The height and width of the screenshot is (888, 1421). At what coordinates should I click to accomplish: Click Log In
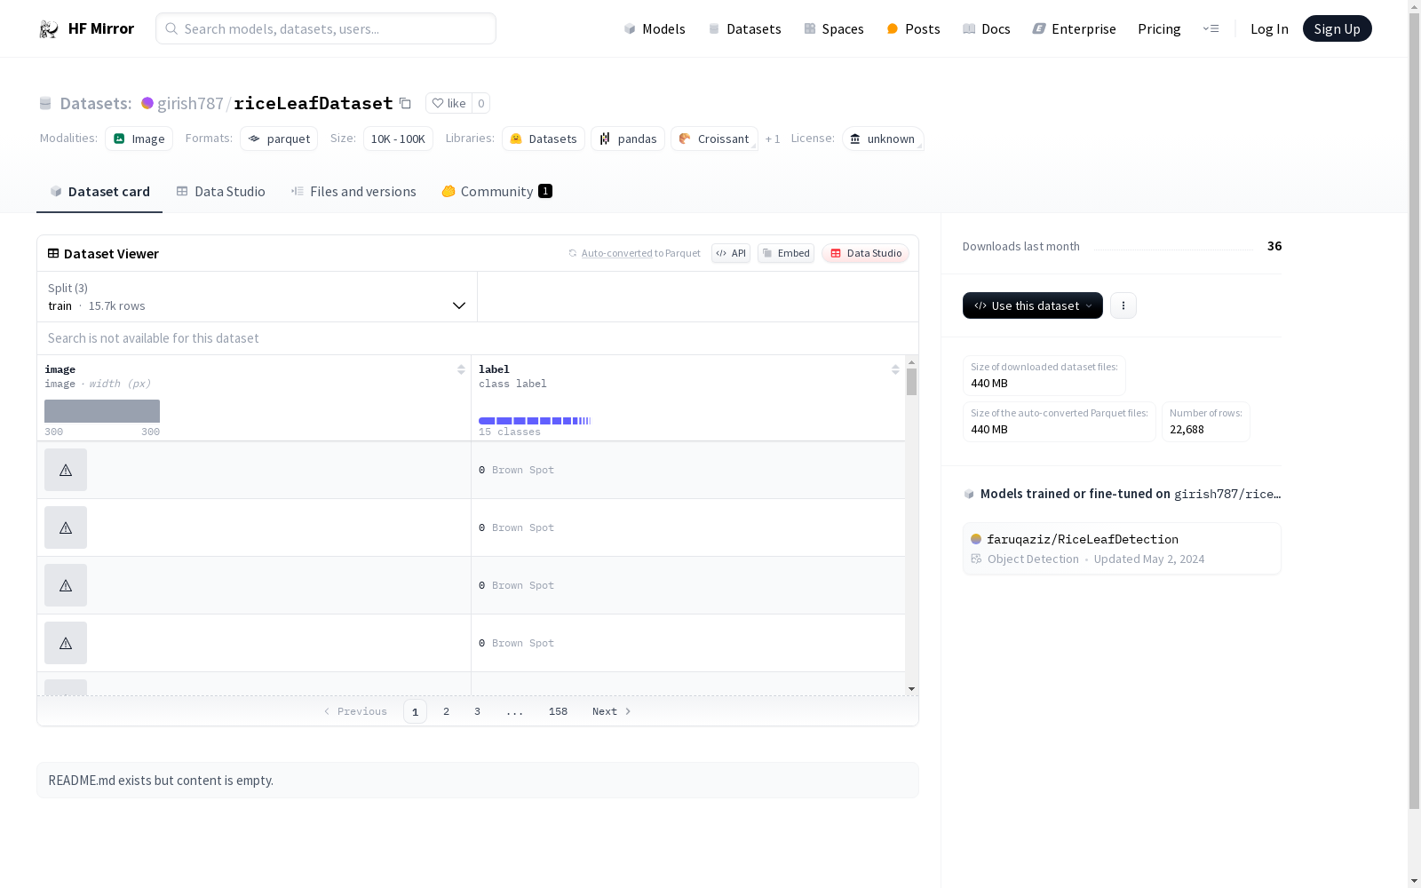click(1269, 28)
